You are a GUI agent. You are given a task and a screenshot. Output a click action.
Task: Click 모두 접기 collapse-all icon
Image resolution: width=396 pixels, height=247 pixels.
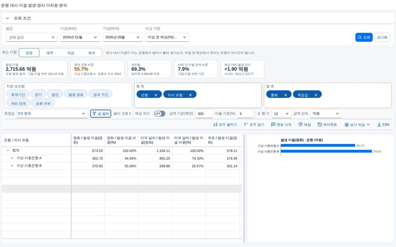coord(246,125)
